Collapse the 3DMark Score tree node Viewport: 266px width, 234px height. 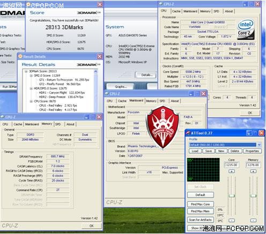click(26, 71)
